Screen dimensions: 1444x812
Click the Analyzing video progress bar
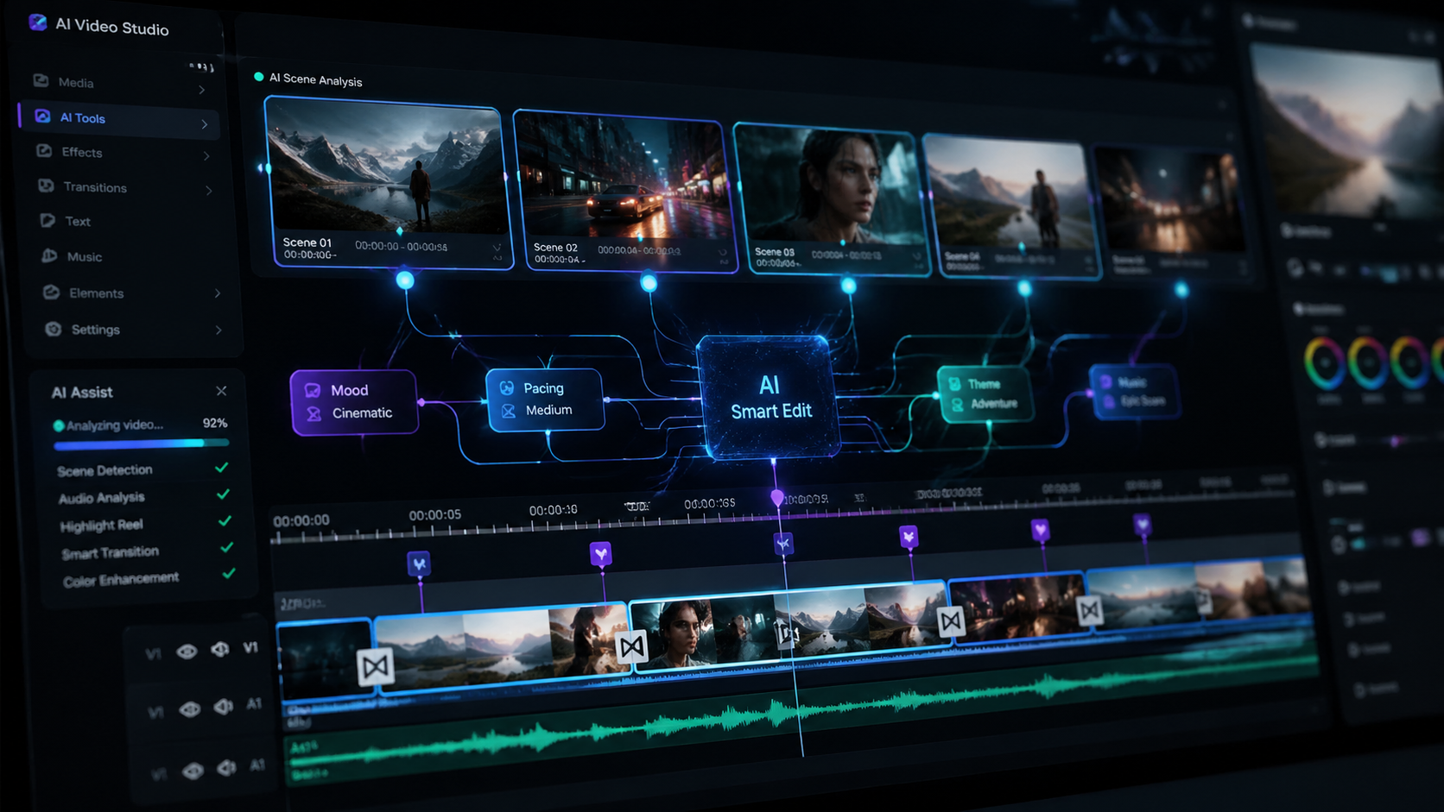coord(142,444)
